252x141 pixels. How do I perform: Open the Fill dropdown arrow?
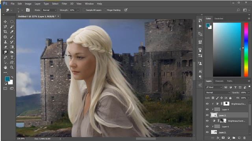click(248, 98)
